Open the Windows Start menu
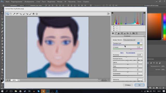This screenshot has width=166, height=93. coord(2,91)
